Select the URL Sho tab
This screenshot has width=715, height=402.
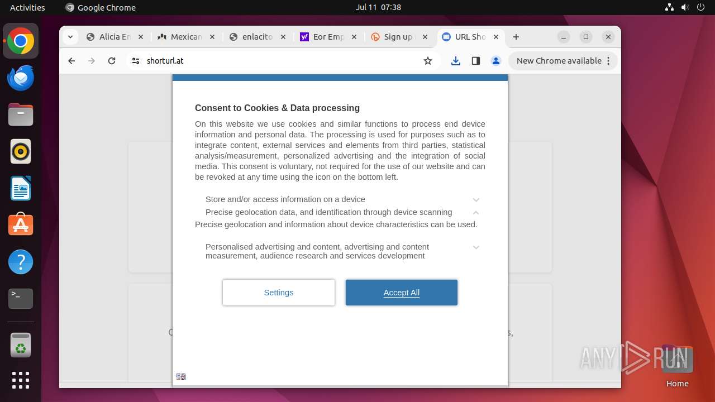(x=470, y=37)
